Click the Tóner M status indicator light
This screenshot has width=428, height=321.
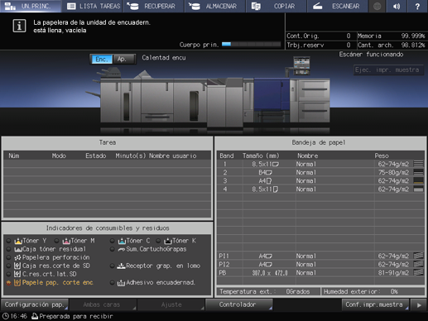[56, 241]
